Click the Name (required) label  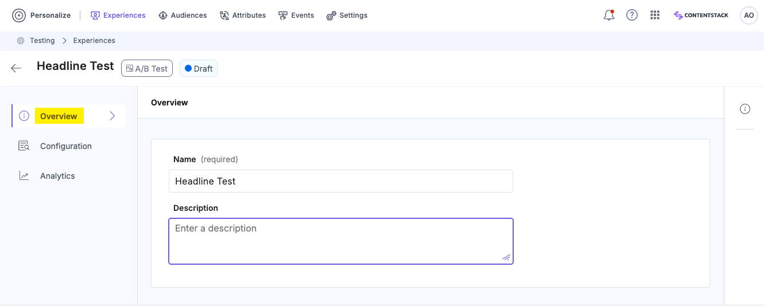[205, 159]
